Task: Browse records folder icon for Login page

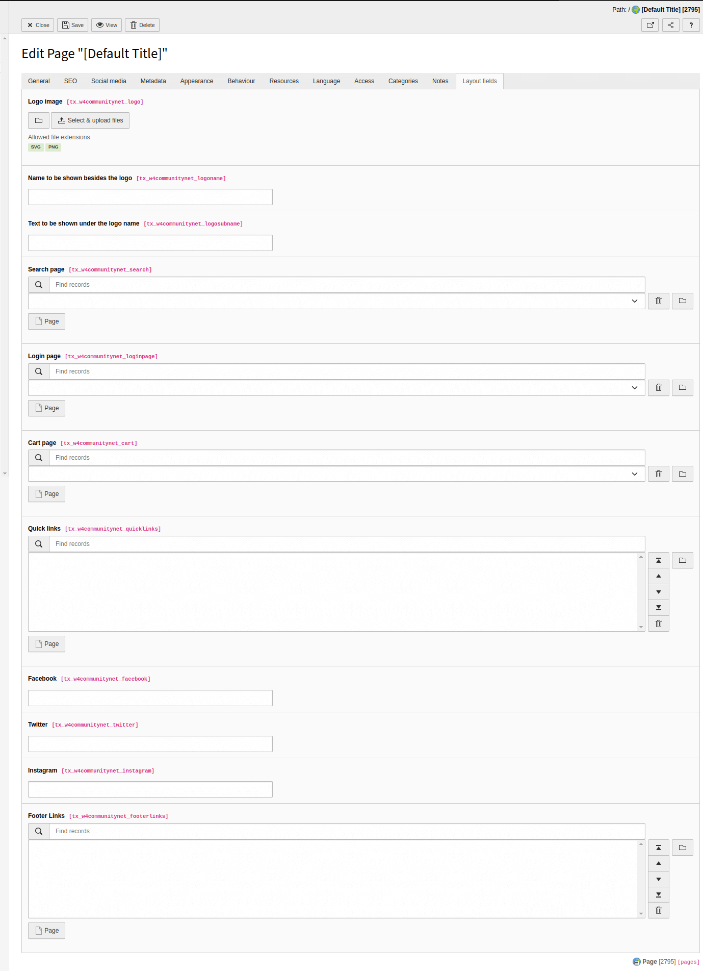Action: click(x=683, y=388)
